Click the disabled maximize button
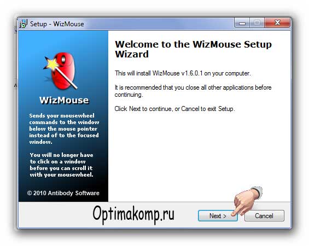 [257, 22]
